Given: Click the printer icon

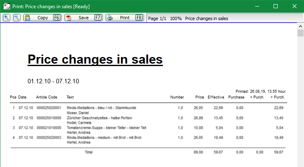Looking at the screenshot, I should click(x=110, y=18).
